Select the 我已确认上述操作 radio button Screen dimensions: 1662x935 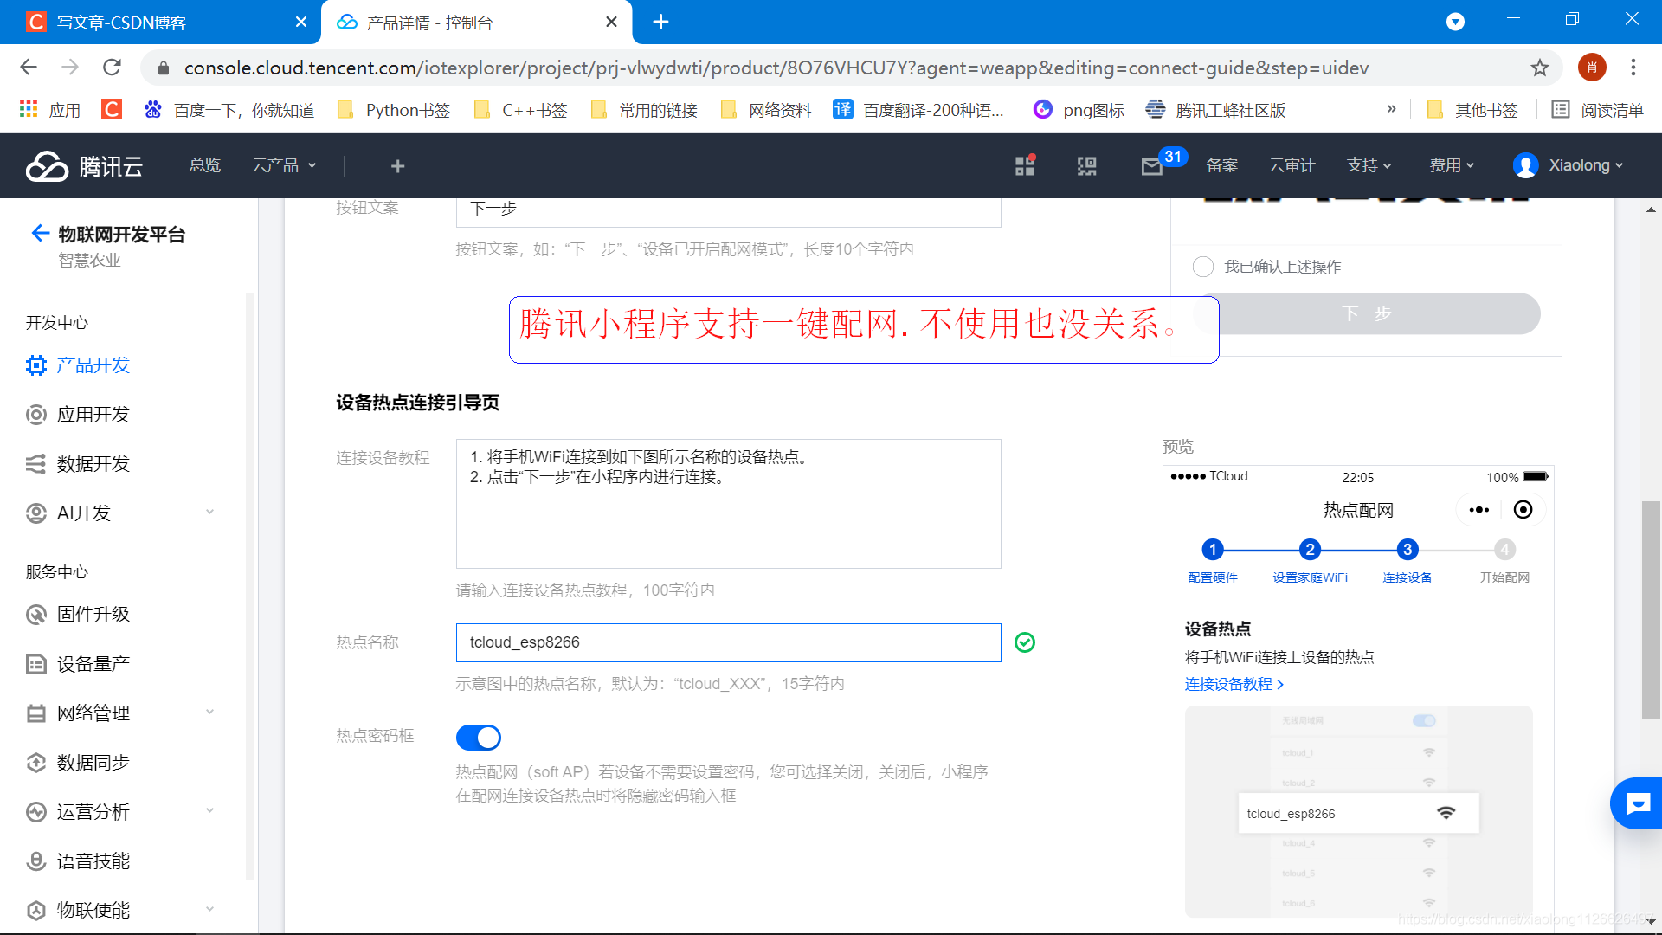click(1202, 267)
